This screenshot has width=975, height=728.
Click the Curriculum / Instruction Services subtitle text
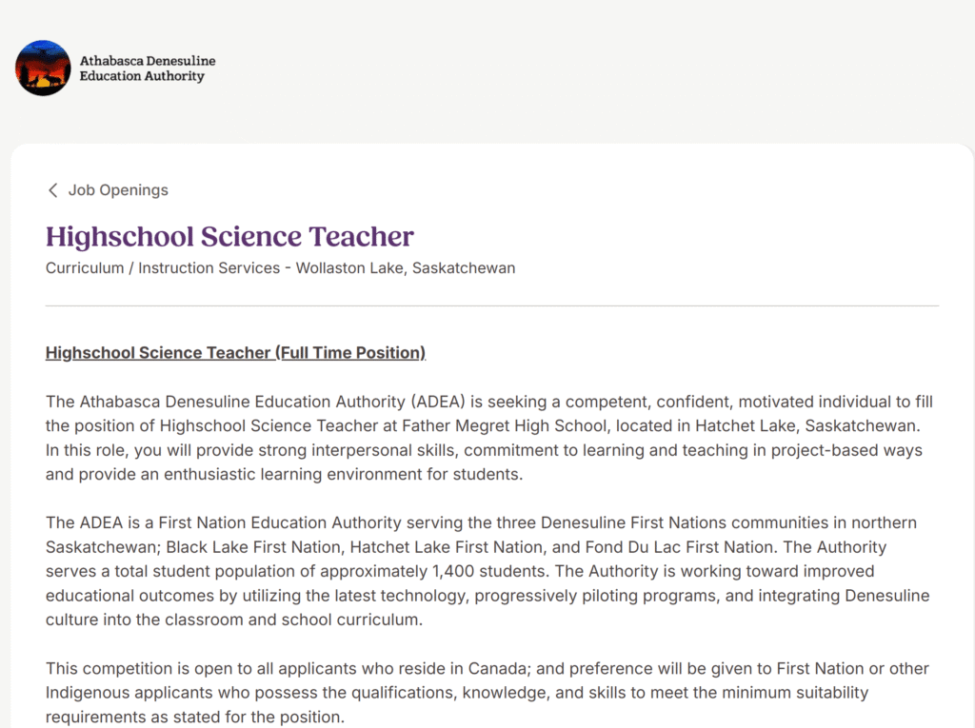pos(162,268)
